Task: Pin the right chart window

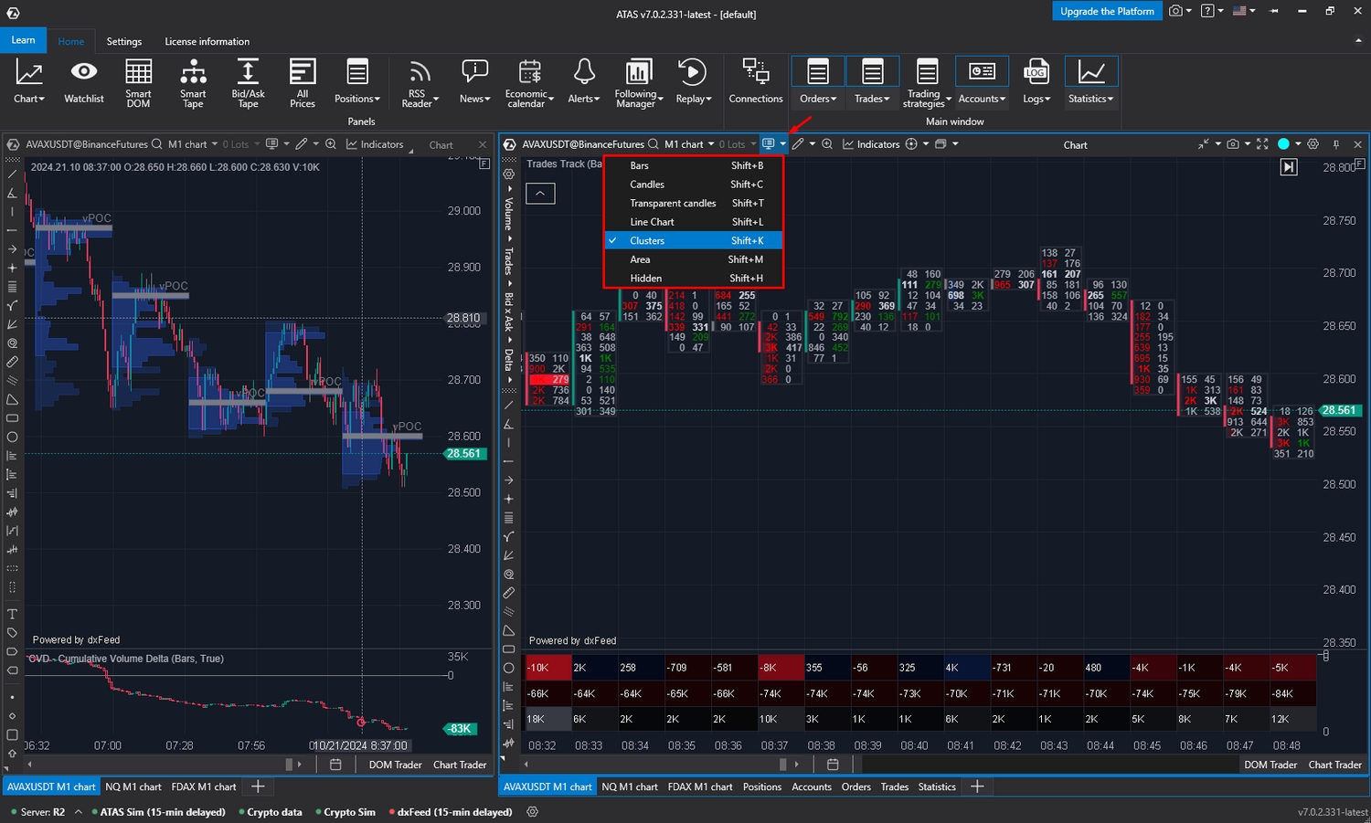Action: point(1336,144)
